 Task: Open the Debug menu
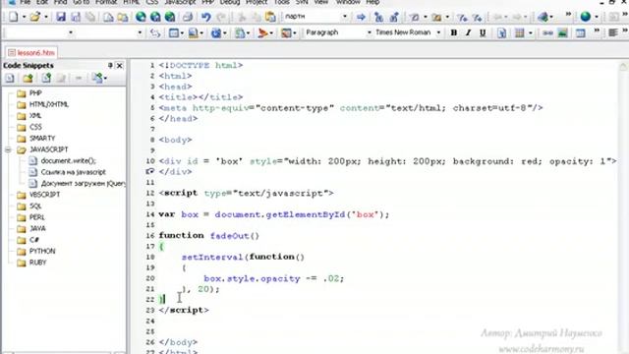(x=230, y=2)
